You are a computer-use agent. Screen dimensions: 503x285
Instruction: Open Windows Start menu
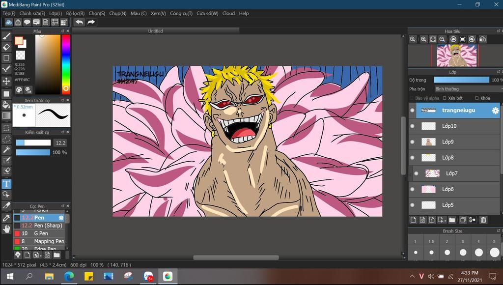tap(10, 276)
